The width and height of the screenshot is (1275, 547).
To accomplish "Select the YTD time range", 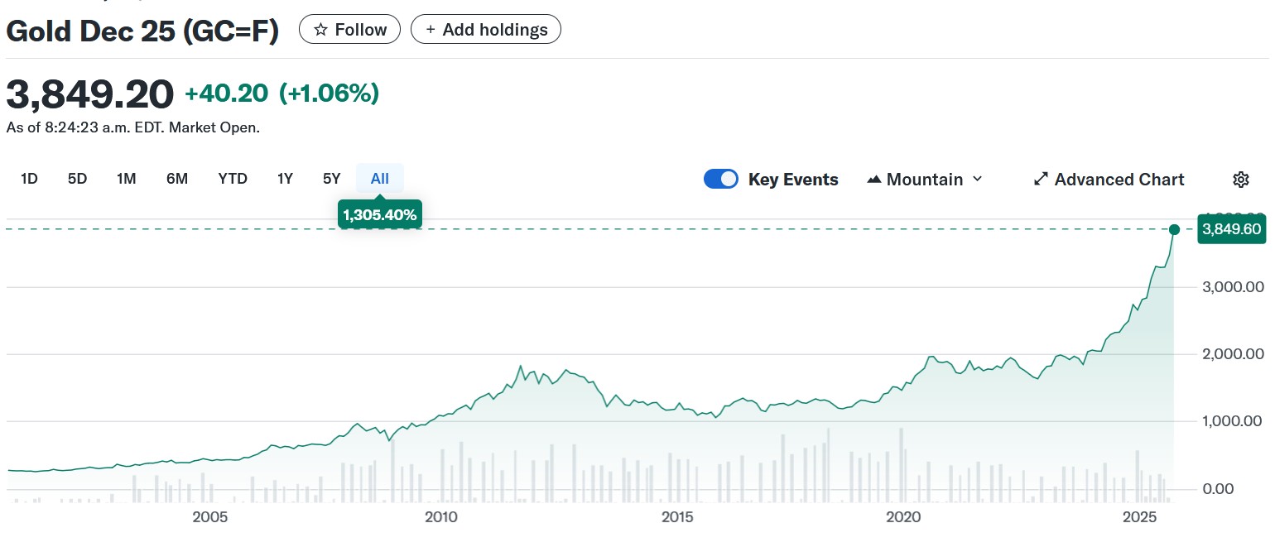I will (233, 179).
